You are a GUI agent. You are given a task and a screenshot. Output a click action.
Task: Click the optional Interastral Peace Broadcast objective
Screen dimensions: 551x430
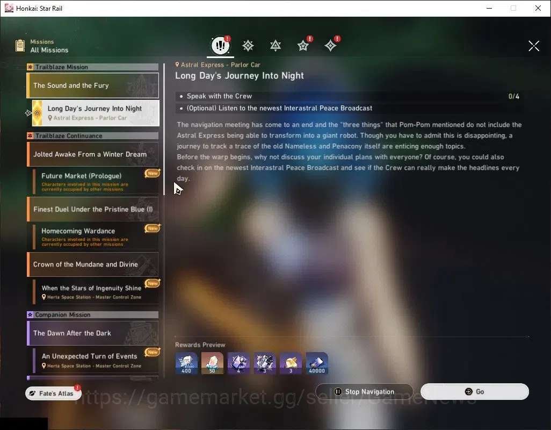click(349, 108)
